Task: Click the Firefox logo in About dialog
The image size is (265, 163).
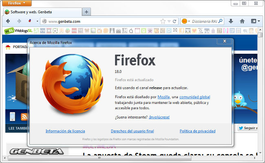Action: point(73,84)
